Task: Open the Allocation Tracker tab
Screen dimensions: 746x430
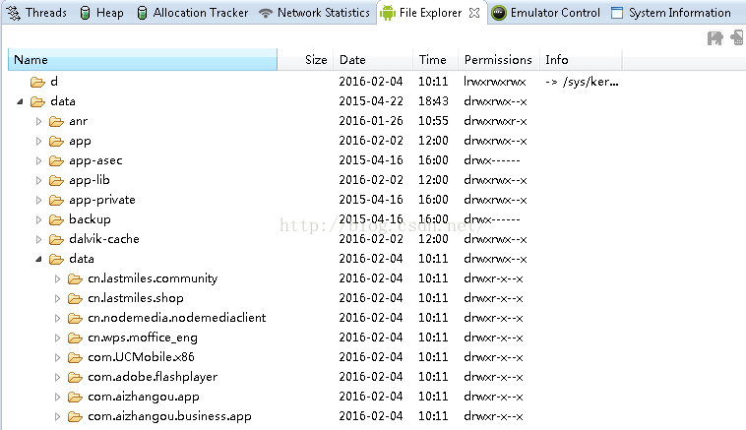Action: click(x=192, y=13)
